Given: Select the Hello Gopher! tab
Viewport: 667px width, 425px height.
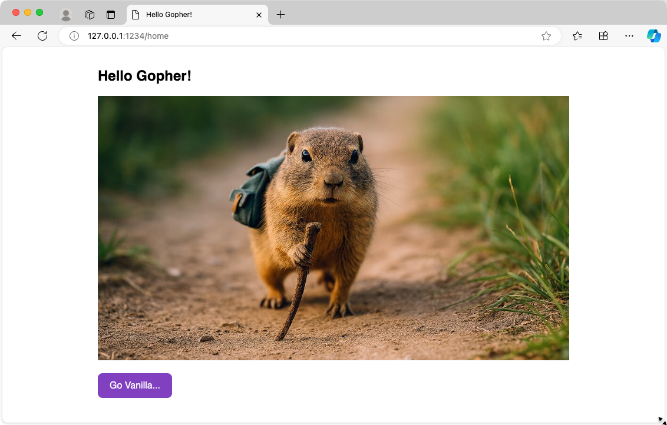Looking at the screenshot, I should coord(197,15).
